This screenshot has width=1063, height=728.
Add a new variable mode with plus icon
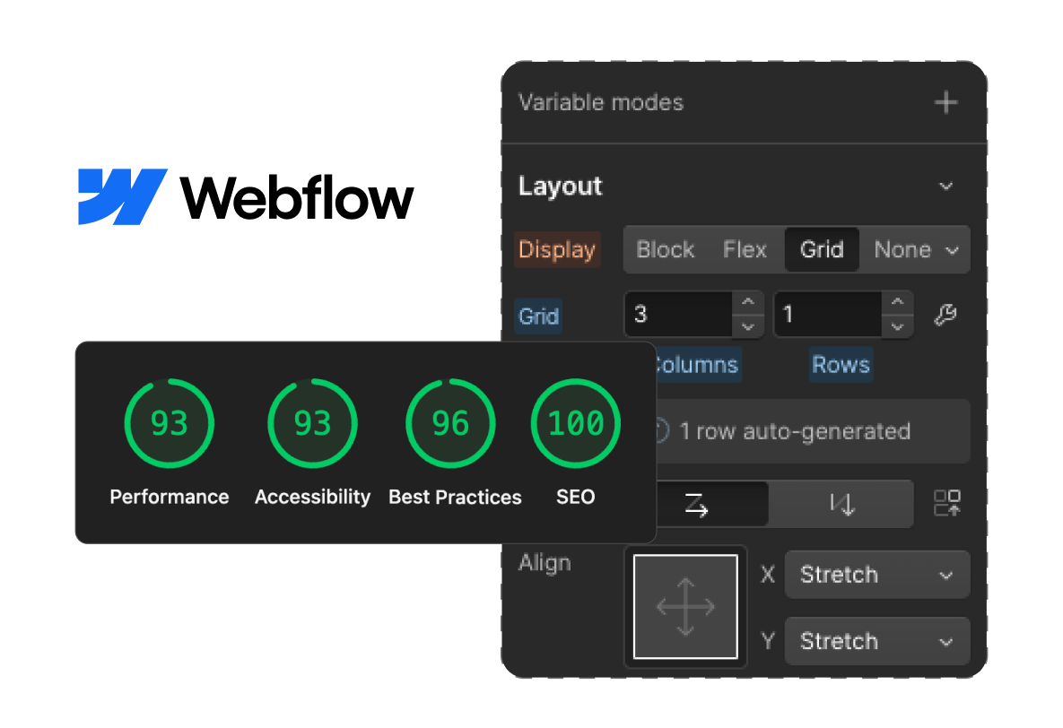[x=945, y=103]
